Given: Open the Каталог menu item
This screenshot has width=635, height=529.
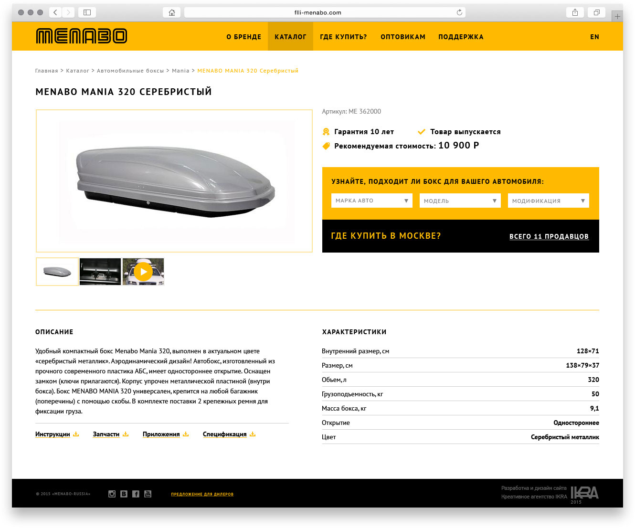Looking at the screenshot, I should coord(290,36).
